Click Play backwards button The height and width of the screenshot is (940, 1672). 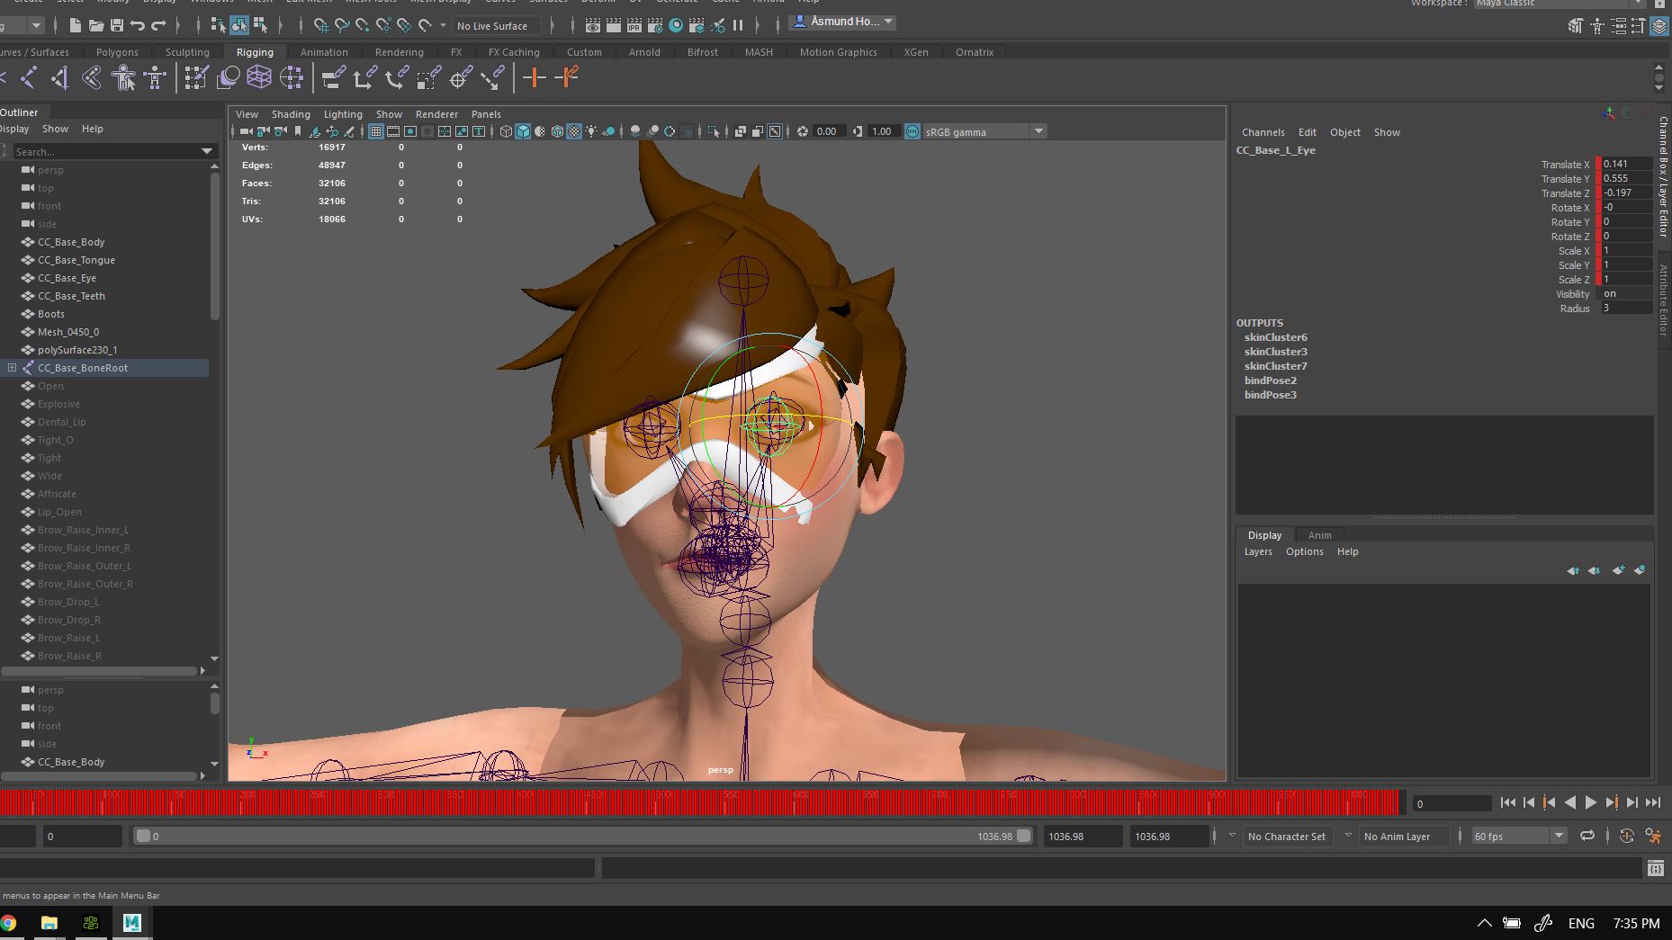(1569, 802)
